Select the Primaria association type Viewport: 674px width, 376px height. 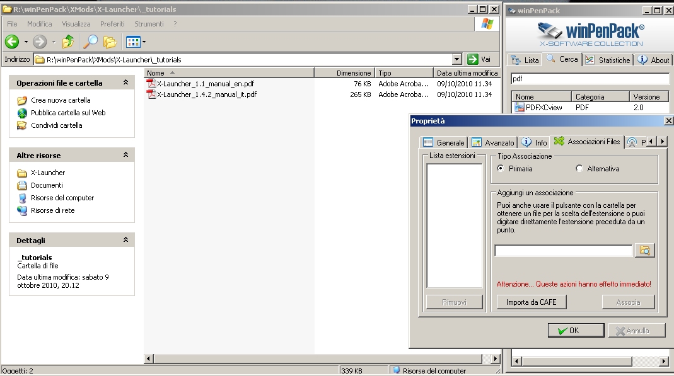click(x=501, y=168)
